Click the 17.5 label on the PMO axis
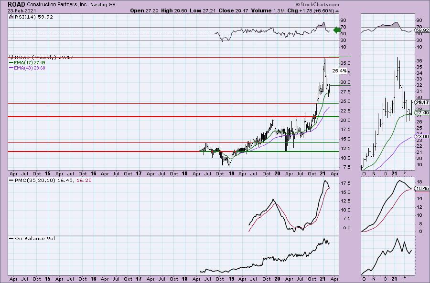 click(345, 183)
